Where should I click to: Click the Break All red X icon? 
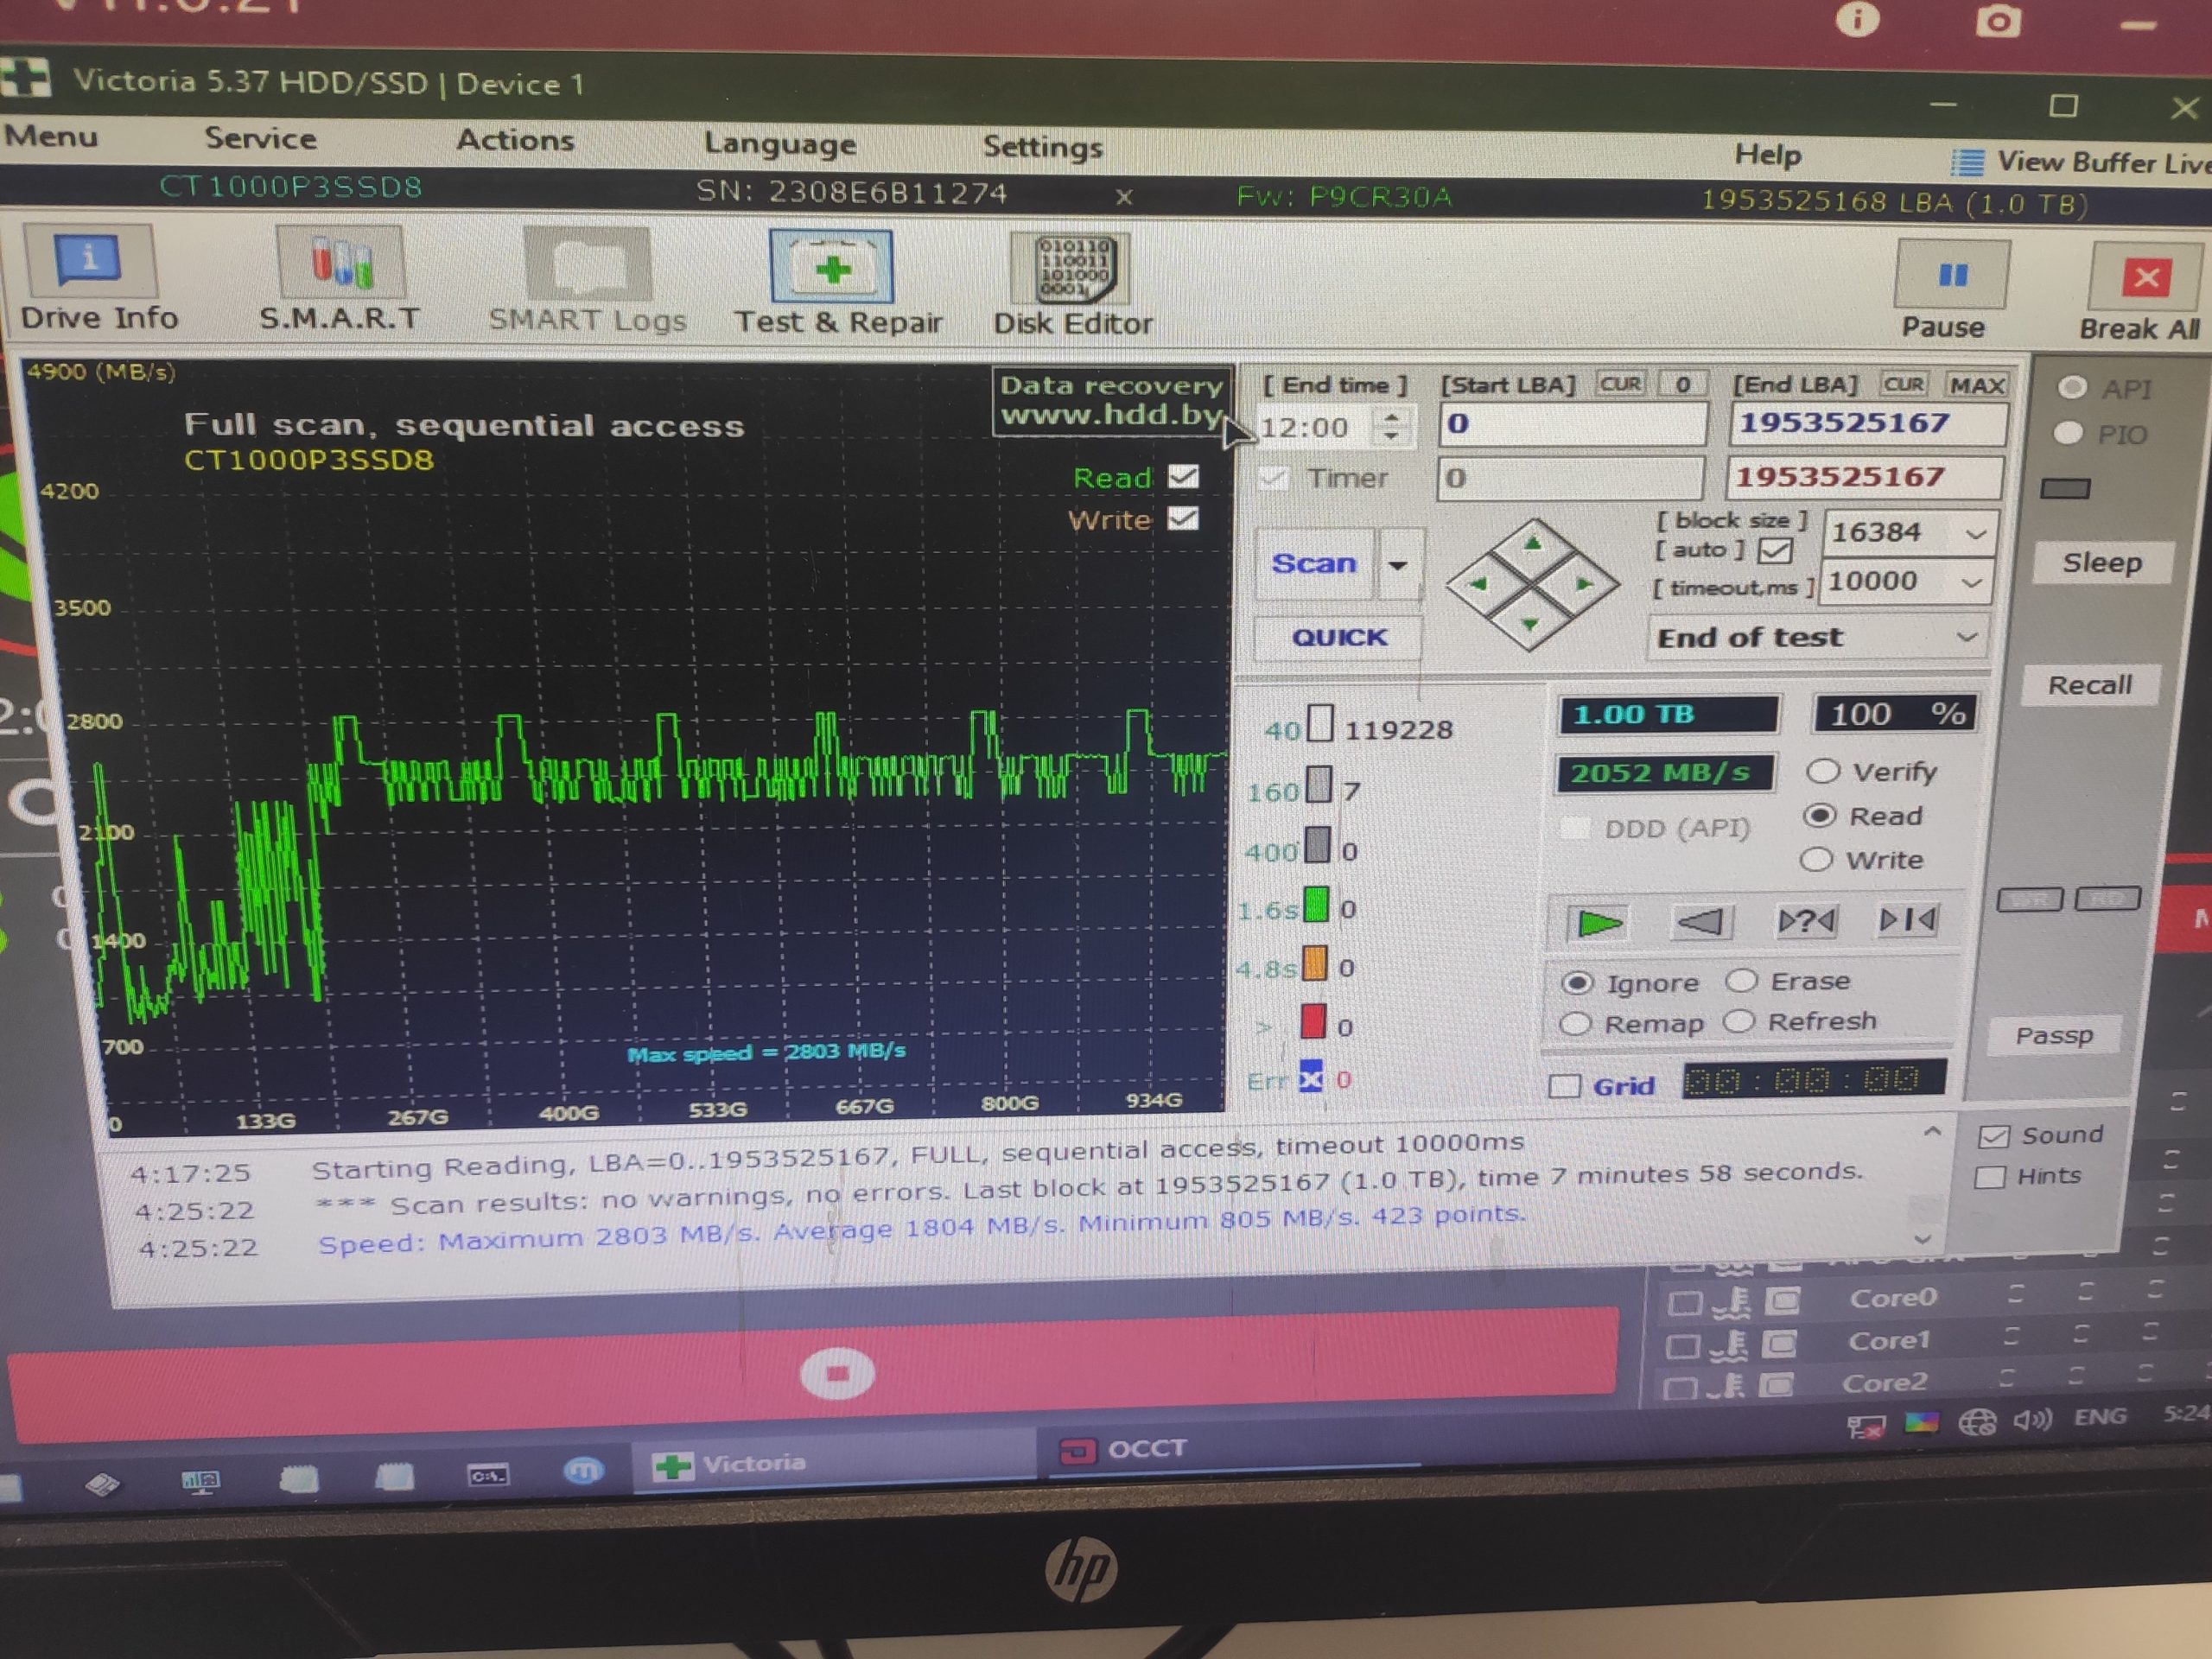point(2146,278)
